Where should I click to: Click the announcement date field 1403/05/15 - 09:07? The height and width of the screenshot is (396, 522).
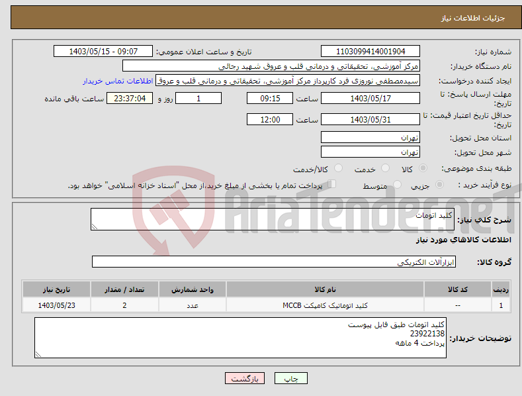click(x=103, y=52)
